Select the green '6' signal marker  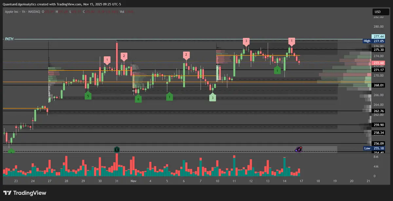coord(138,99)
